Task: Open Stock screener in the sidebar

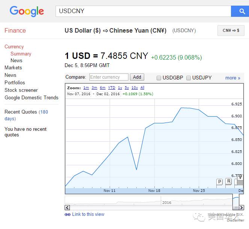Action: [x=21, y=90]
